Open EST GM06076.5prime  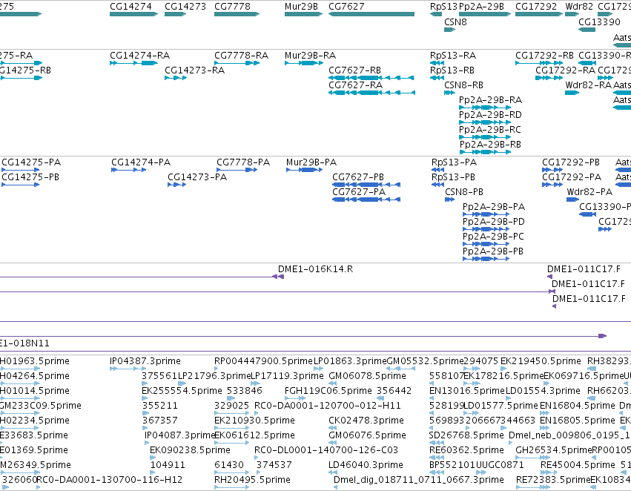(367, 435)
